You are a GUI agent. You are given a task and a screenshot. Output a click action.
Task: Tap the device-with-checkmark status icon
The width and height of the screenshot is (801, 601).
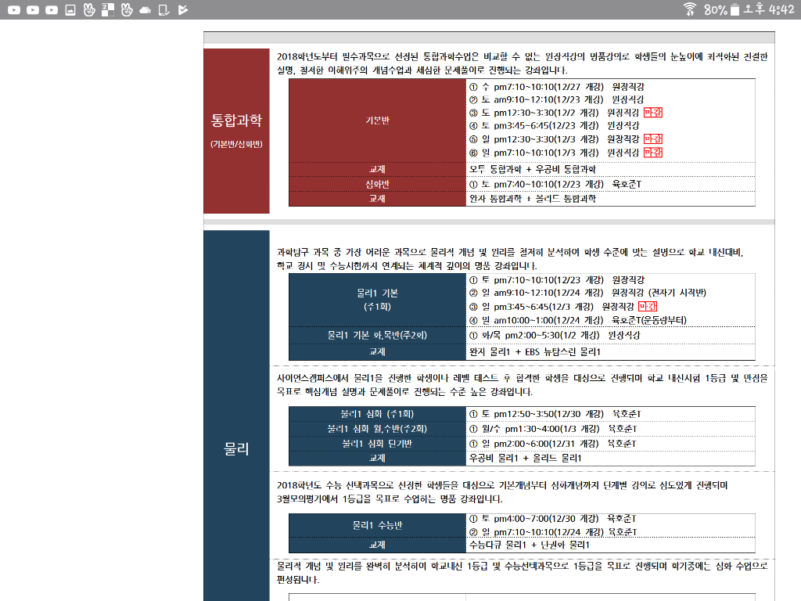(x=163, y=9)
